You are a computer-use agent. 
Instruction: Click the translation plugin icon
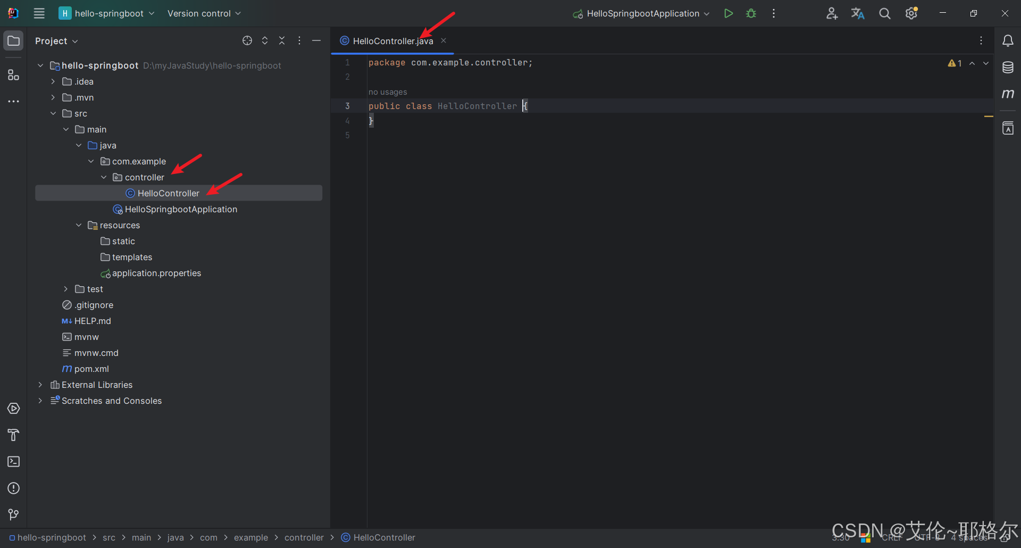(858, 13)
